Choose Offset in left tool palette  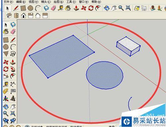pos(13,76)
